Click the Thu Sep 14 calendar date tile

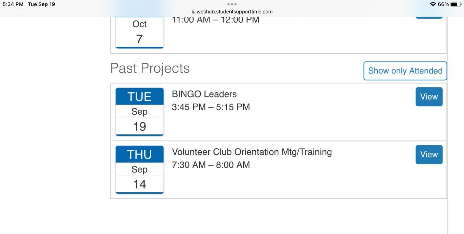140,170
